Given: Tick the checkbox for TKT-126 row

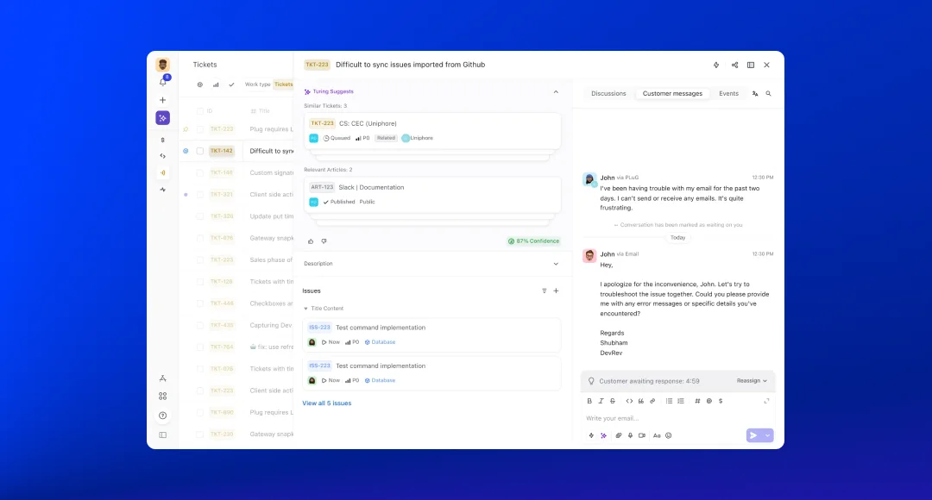Looking at the screenshot, I should (x=199, y=282).
